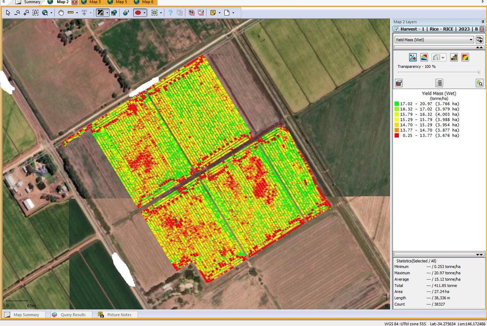Image resolution: width=487 pixels, height=326 pixels.
Task: Click the contour arcs display icon
Action: point(435,57)
